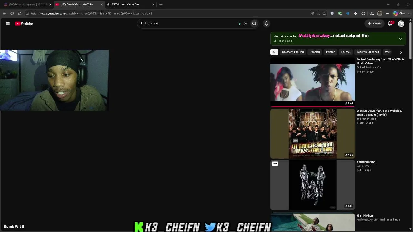The width and height of the screenshot is (413, 232).
Task: Open 'Da Real Gee Money Jack Who' title
Action: click(381, 61)
